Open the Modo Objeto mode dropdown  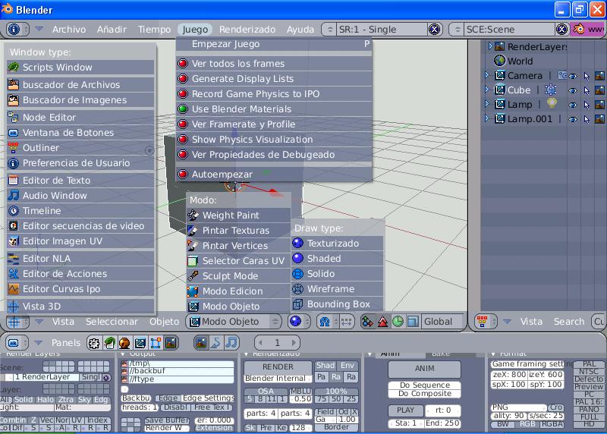(x=234, y=322)
